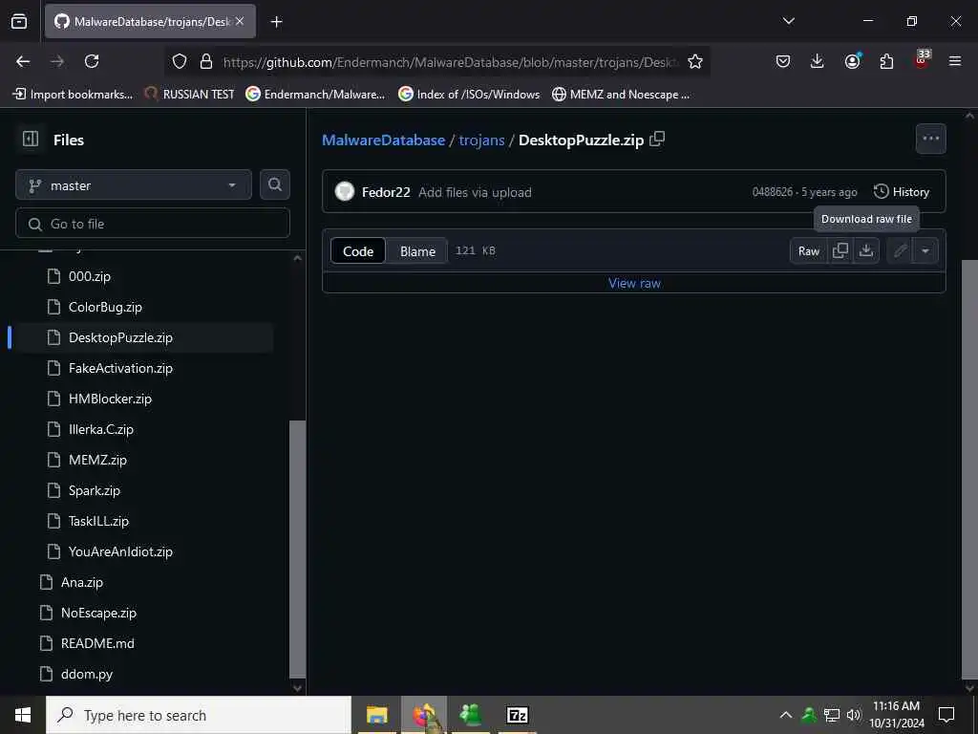Open MEMZ.zip in the file tree
This screenshot has height=734, width=978.
click(97, 460)
